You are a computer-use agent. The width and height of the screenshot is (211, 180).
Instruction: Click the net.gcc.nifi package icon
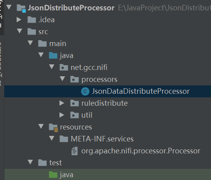[64, 68]
